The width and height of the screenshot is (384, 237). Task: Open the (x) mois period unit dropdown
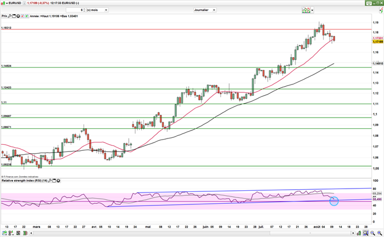(98, 10)
